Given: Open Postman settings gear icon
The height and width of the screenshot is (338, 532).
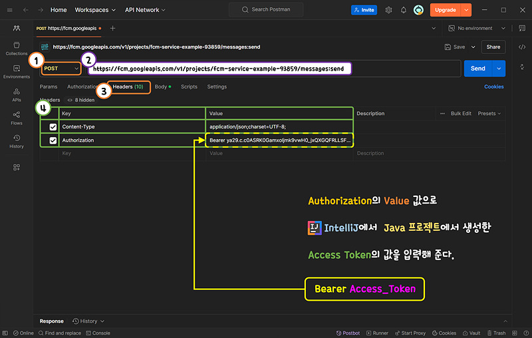Looking at the screenshot, I should tap(388, 10).
